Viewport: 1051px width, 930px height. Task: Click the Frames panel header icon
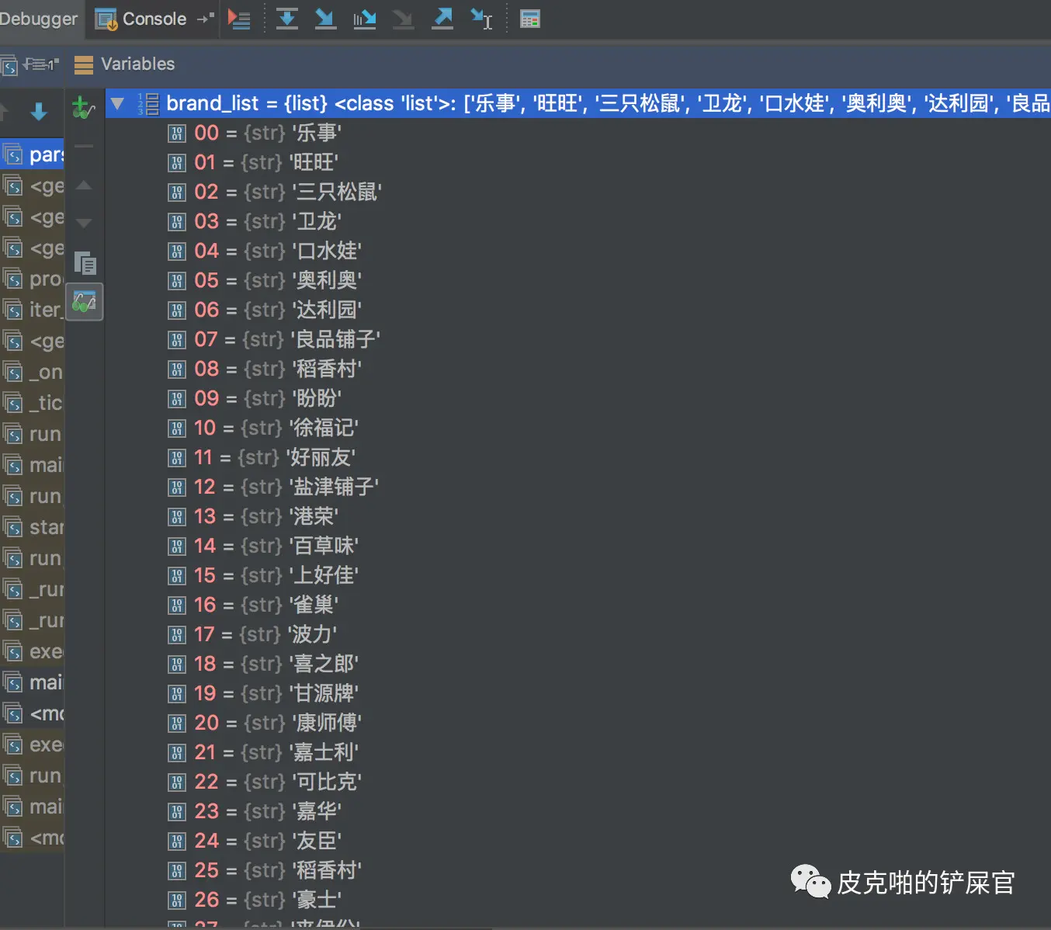(9, 64)
